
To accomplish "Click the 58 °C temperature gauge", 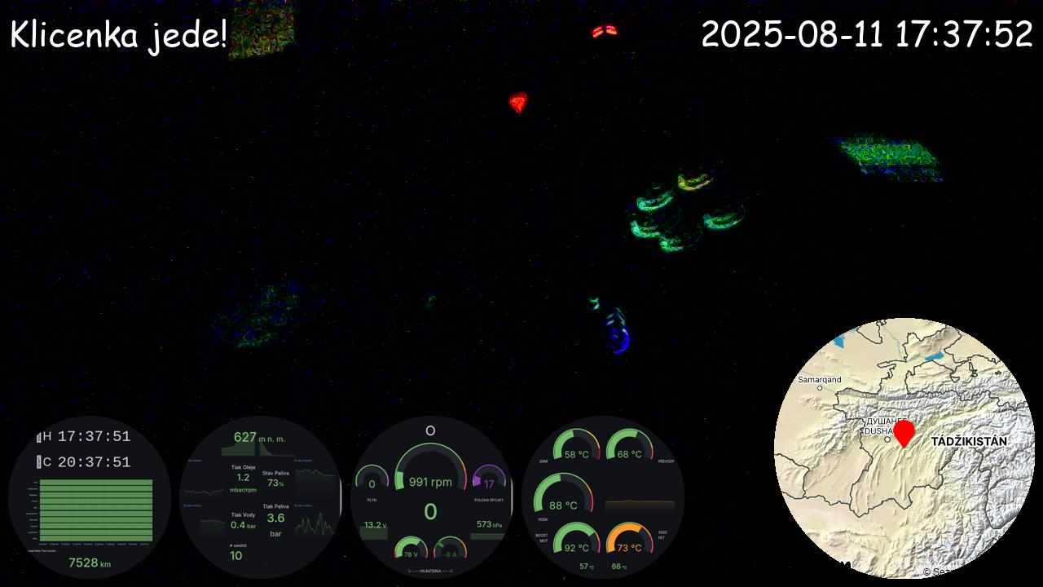I will (575, 448).
